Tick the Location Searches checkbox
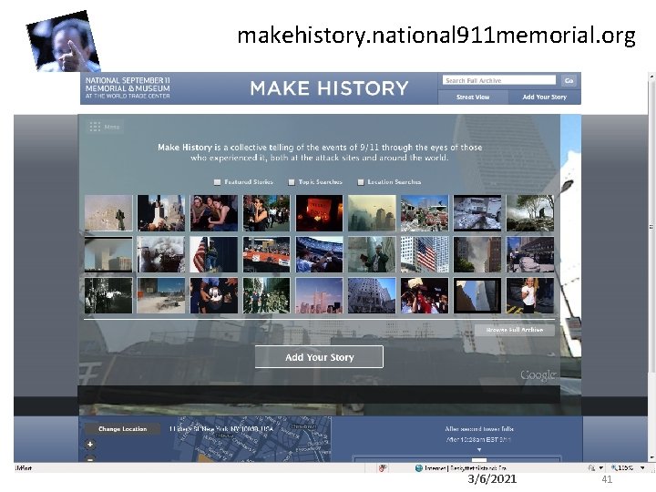The height and width of the screenshot is (492, 656). pyautogui.click(x=361, y=182)
